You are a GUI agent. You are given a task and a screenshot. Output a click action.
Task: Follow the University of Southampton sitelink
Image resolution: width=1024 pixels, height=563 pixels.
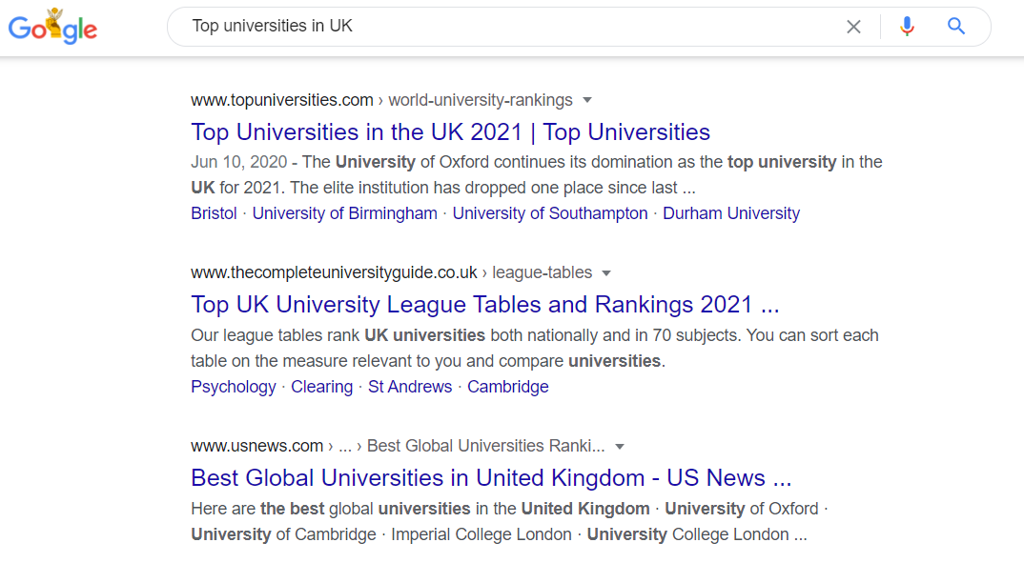550,213
